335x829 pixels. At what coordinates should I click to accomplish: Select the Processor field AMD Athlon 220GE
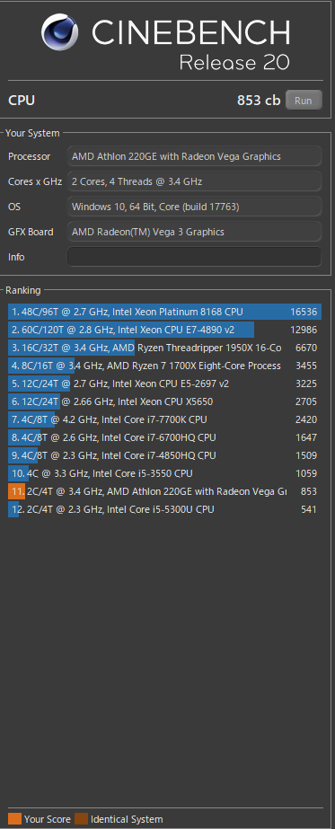coord(194,156)
